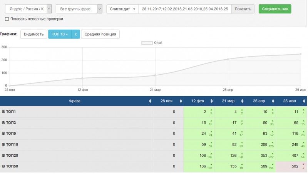The image size is (308, 174).
Task: Click value 208 in В ТОП10 row
Action: click(x=264, y=144)
